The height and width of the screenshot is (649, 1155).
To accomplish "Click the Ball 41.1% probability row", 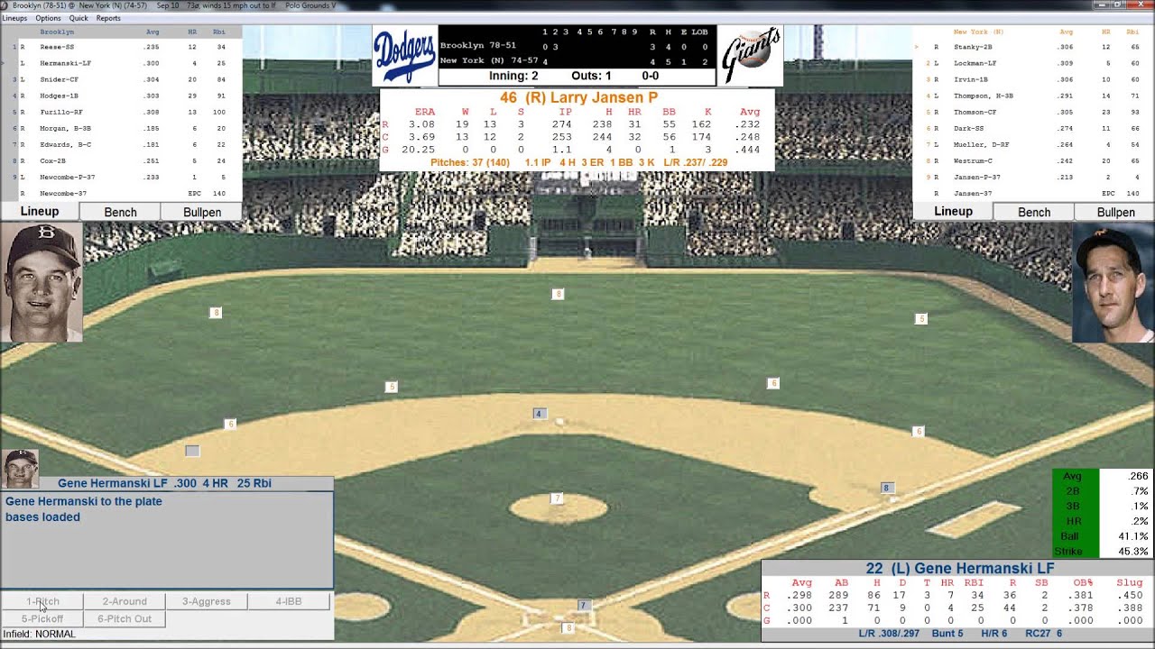I will click(1101, 536).
